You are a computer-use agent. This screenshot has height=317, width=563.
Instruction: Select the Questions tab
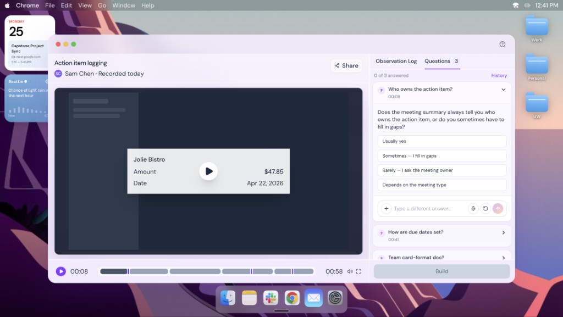441,61
